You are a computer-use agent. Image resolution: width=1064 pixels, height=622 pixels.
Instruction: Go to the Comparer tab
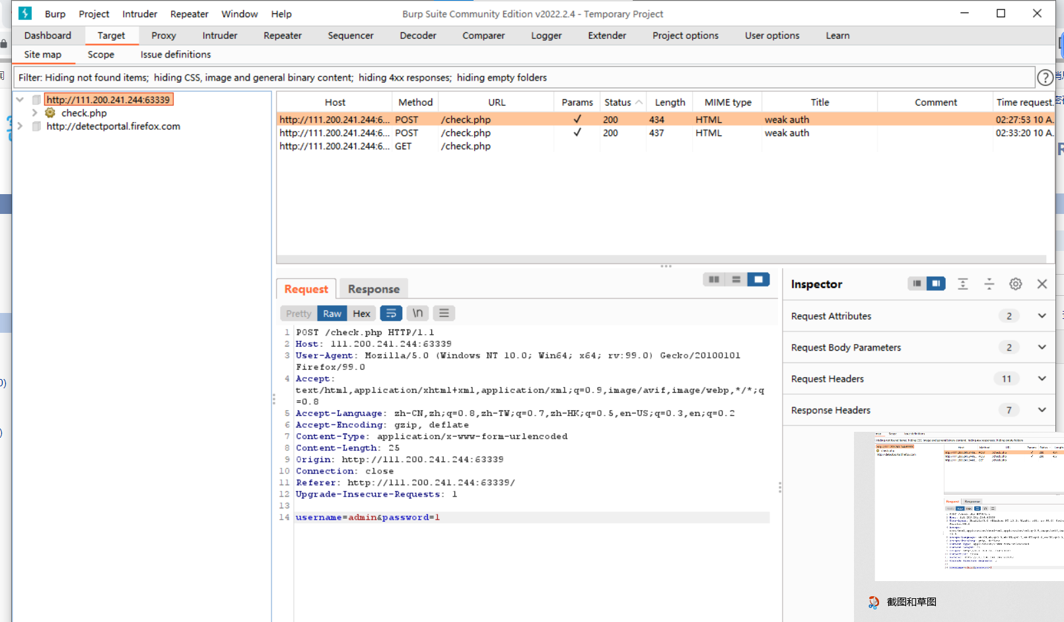[483, 36]
